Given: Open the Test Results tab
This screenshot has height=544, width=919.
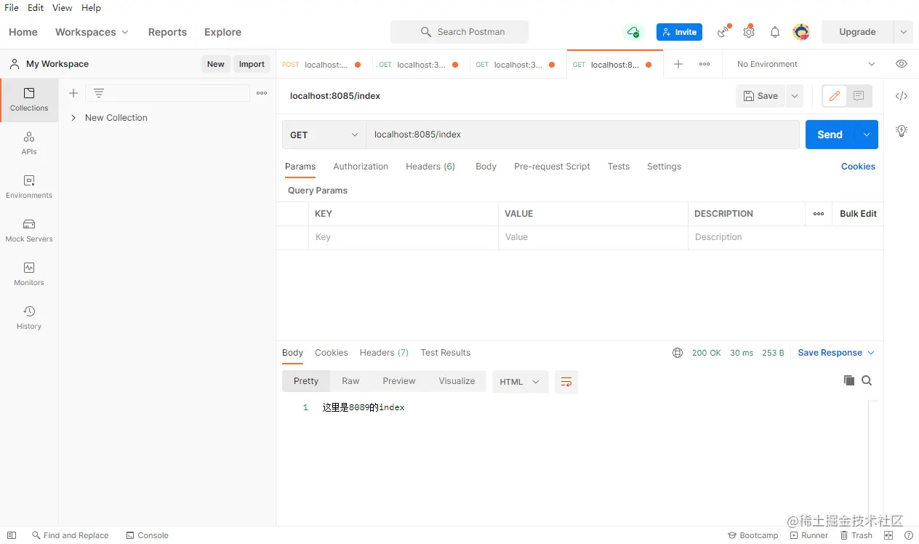Looking at the screenshot, I should point(446,353).
